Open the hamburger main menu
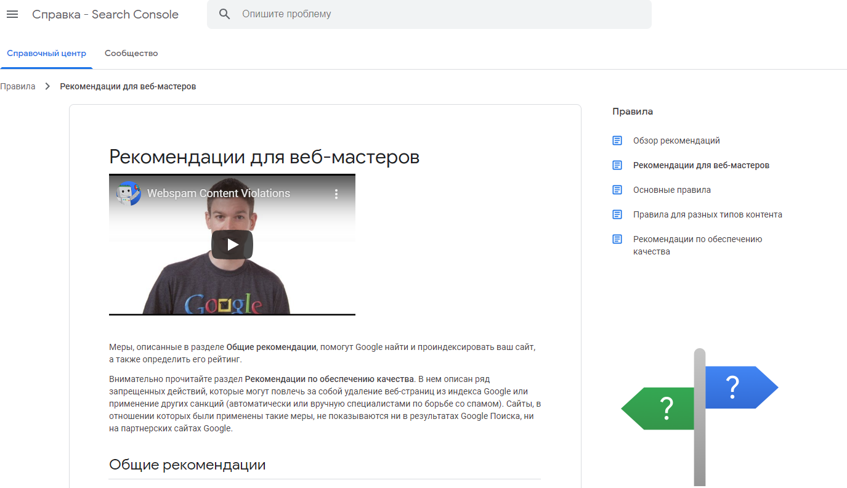The height and width of the screenshot is (488, 847). (x=12, y=14)
